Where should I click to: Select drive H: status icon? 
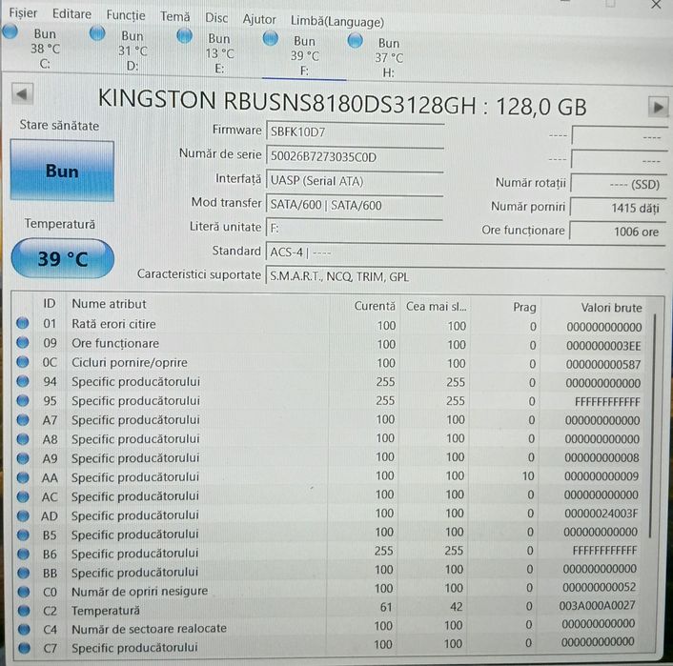tap(356, 41)
